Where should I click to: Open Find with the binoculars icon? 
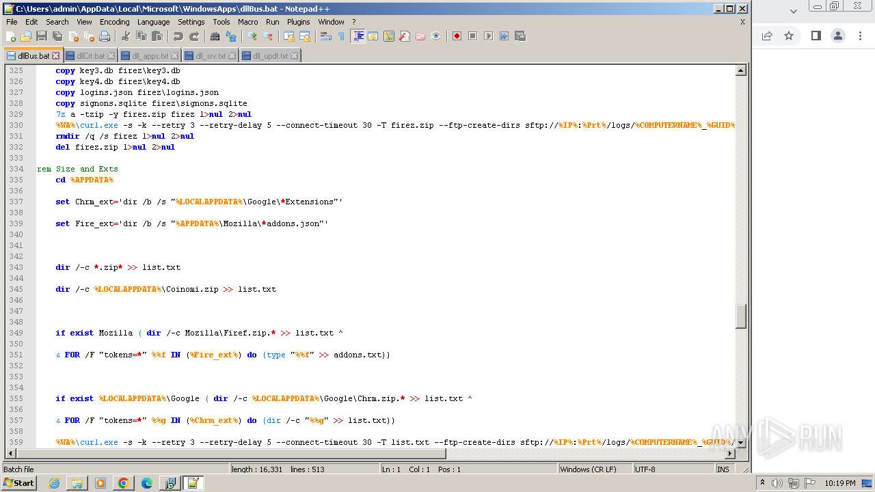click(215, 36)
